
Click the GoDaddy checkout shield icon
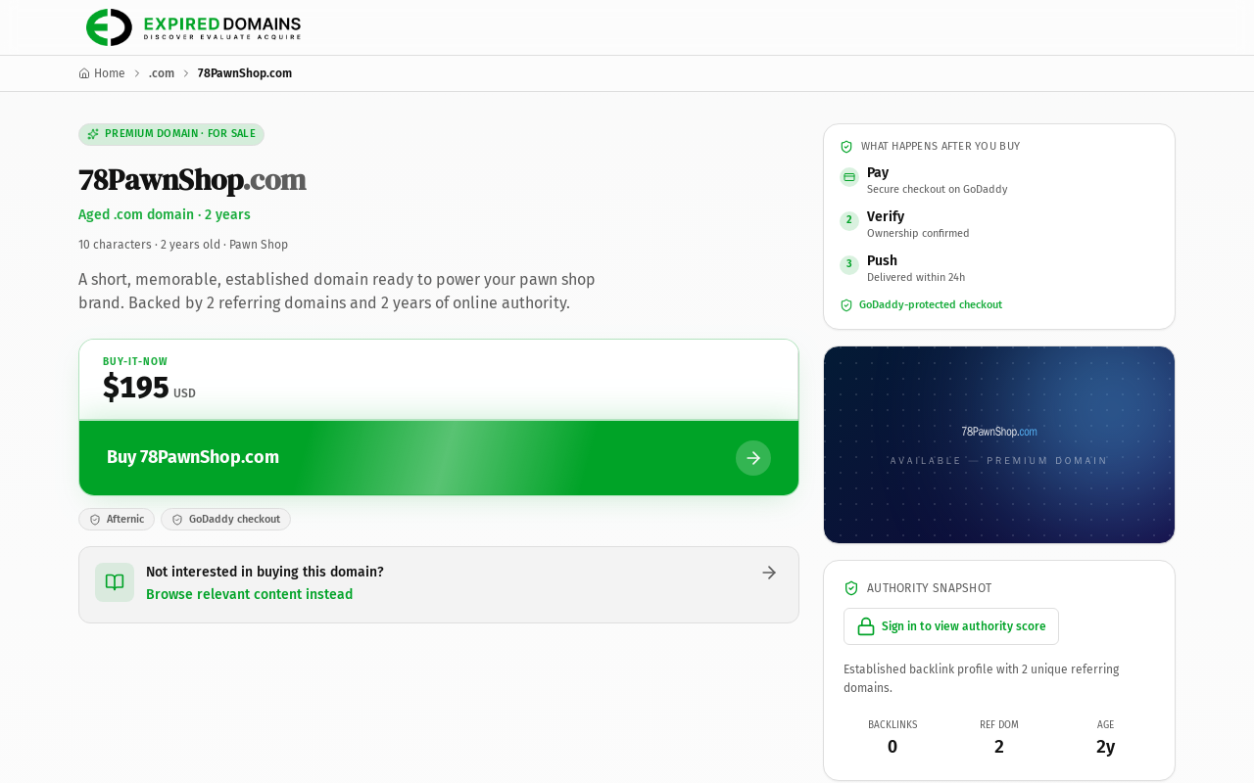tap(177, 520)
